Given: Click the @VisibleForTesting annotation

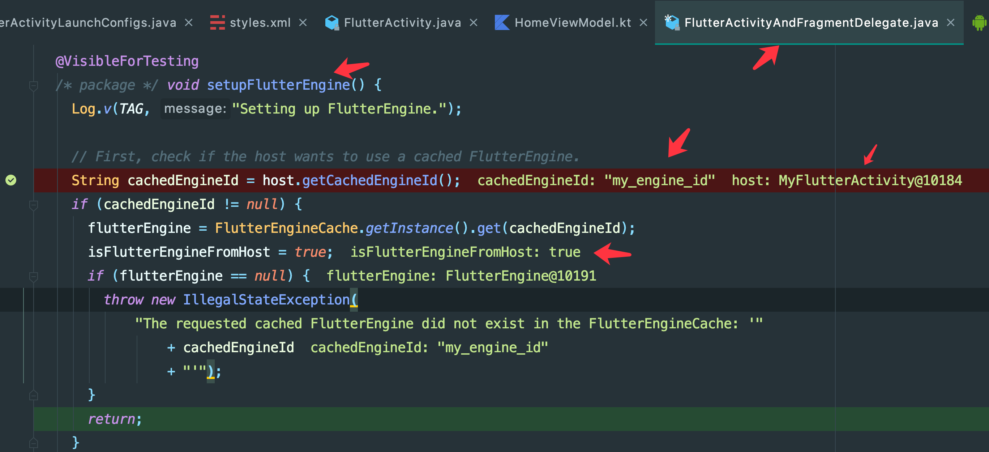Looking at the screenshot, I should 127,61.
